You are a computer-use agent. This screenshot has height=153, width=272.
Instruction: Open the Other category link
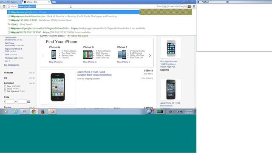(x=7, y=55)
